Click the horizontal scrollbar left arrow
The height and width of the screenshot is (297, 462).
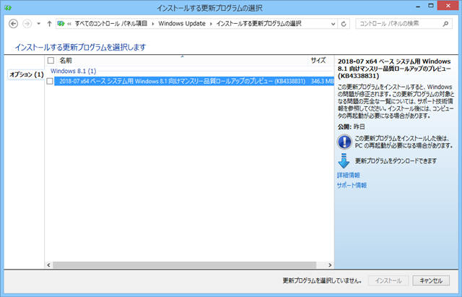click(48, 265)
